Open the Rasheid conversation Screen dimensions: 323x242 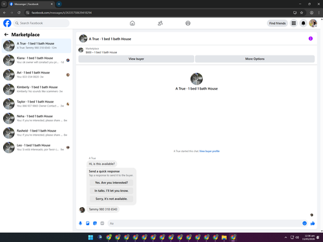(x=36, y=133)
